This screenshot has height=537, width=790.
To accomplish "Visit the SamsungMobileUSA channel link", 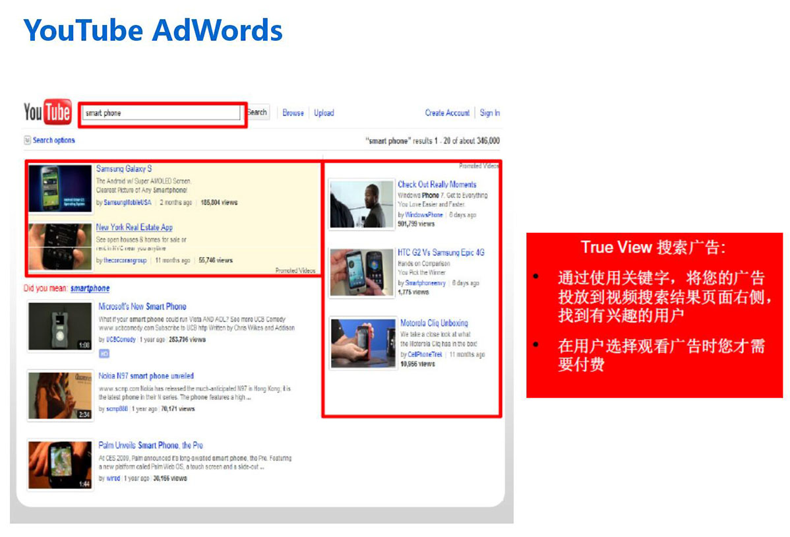I will click(127, 203).
